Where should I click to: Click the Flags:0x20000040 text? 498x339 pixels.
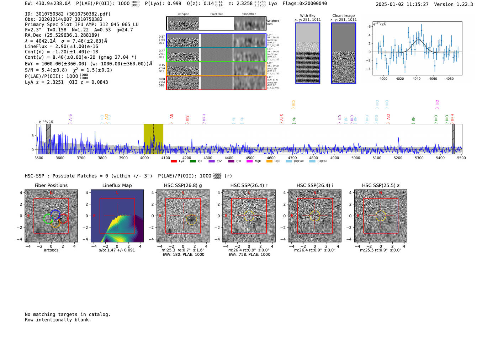305,4
